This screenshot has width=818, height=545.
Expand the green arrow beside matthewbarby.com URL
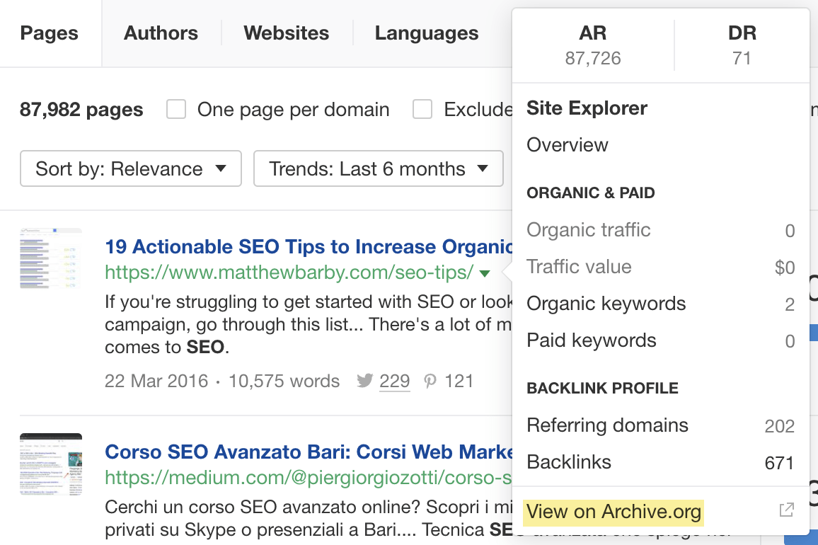pyautogui.click(x=485, y=273)
